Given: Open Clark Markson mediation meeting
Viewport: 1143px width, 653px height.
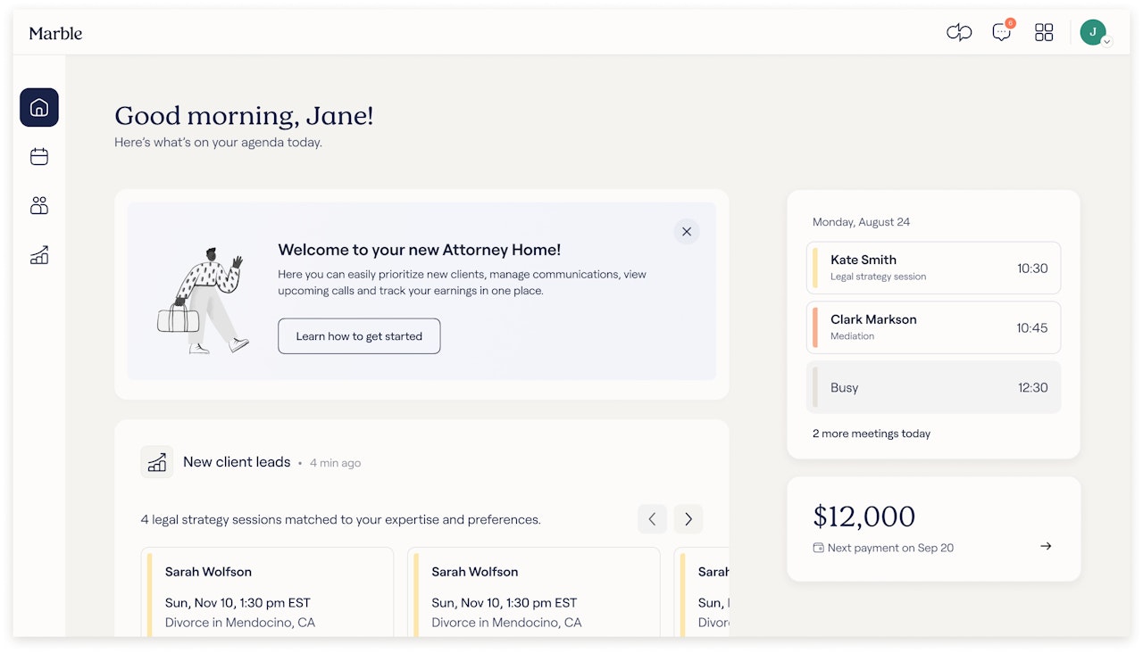Looking at the screenshot, I should click(933, 327).
